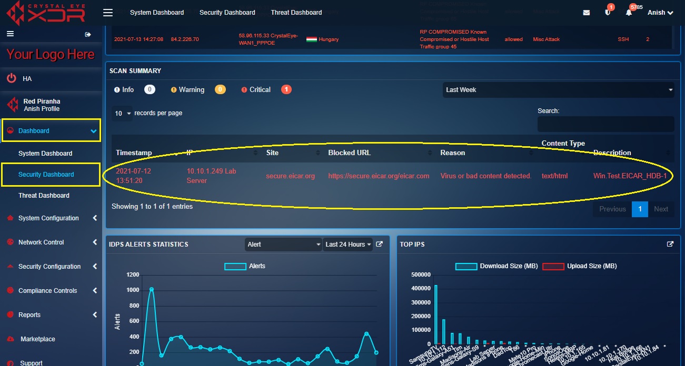Open System Dashboard in top navigation
The image size is (685, 366).
157,13
